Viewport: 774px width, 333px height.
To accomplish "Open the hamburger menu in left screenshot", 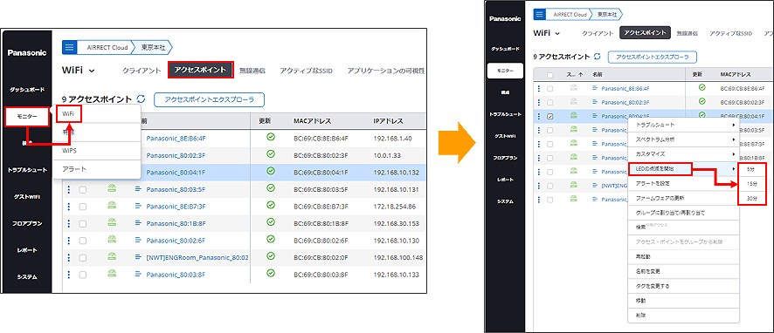I will click(69, 48).
